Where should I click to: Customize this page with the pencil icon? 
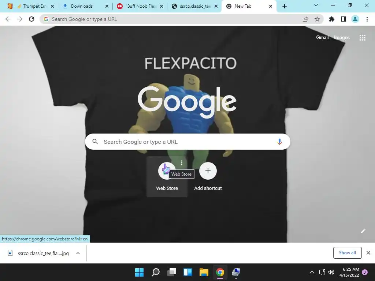(363, 231)
